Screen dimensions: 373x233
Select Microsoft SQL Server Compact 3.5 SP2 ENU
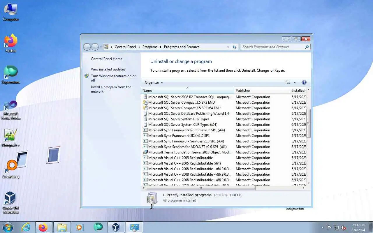click(224, 103)
